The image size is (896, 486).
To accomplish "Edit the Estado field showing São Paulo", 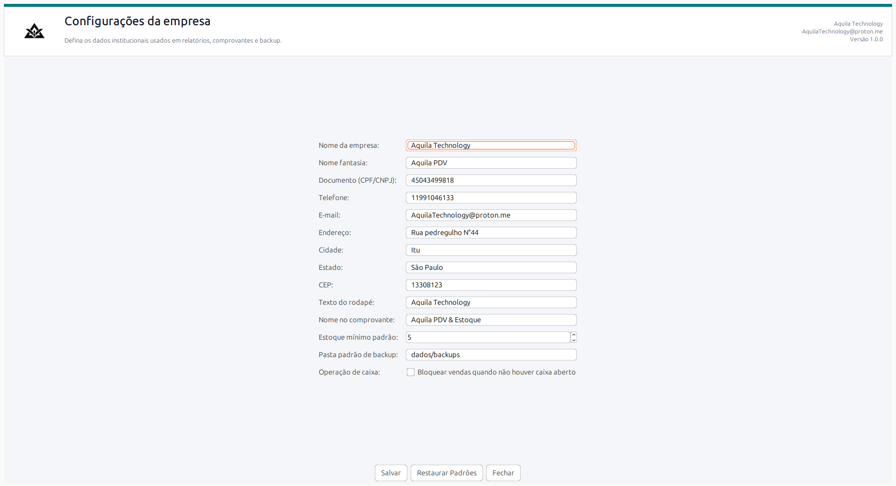I will [491, 267].
